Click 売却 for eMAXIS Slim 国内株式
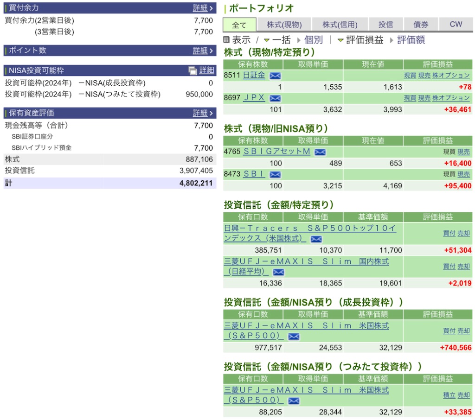The width and height of the screenshot is (475, 420). point(464,267)
